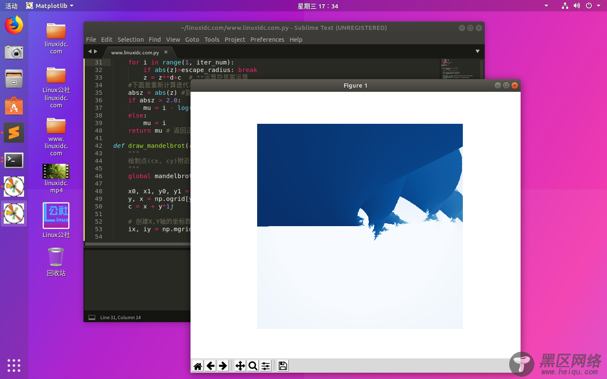607x379 pixels.
Task: Open the Preferences menu
Action: point(267,40)
